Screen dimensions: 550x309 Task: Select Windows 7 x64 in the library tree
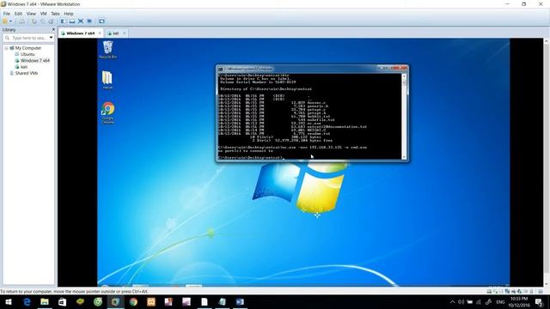coord(34,61)
